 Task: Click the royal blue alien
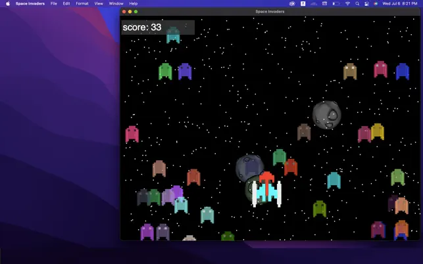402,72
